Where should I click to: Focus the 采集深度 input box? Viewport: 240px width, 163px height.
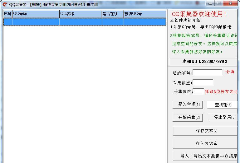[198, 91]
